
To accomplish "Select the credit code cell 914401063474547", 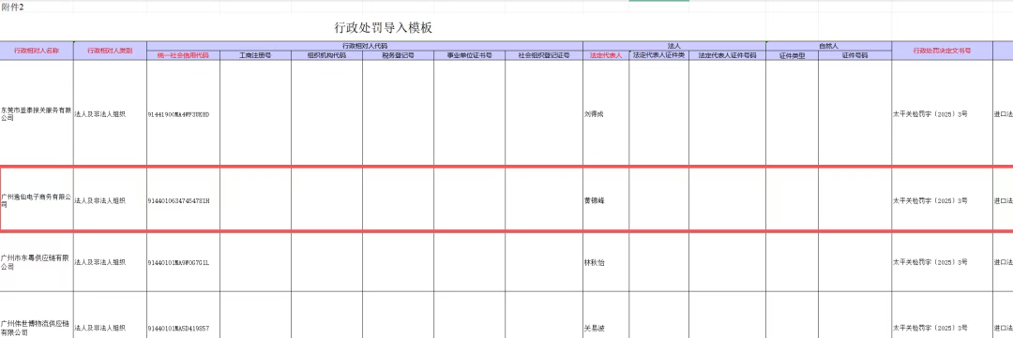I will [184, 200].
